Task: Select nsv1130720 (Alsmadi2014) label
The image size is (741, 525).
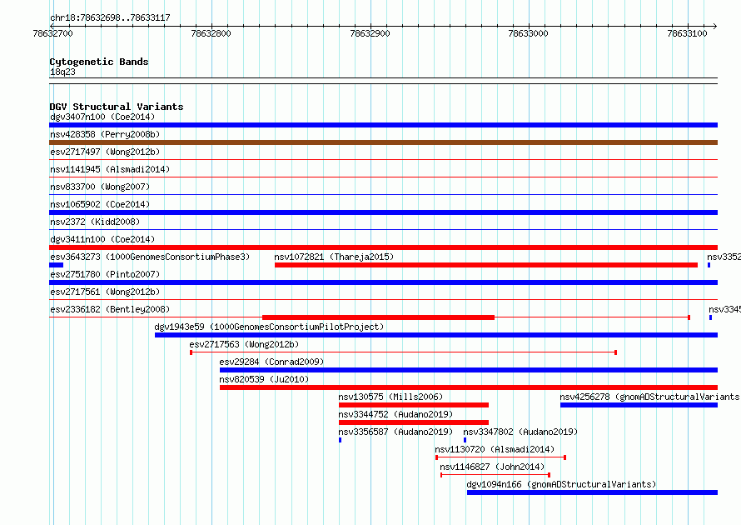Action: 495,449
